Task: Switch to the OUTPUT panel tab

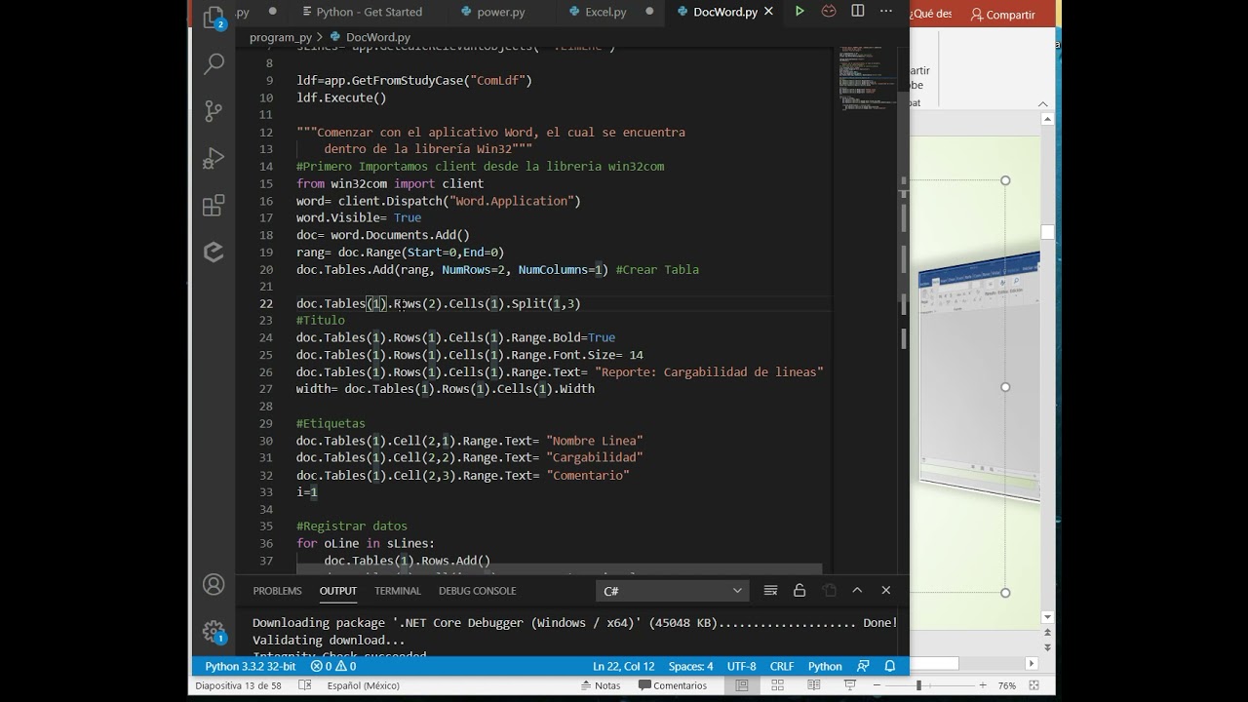Action: coord(337,591)
